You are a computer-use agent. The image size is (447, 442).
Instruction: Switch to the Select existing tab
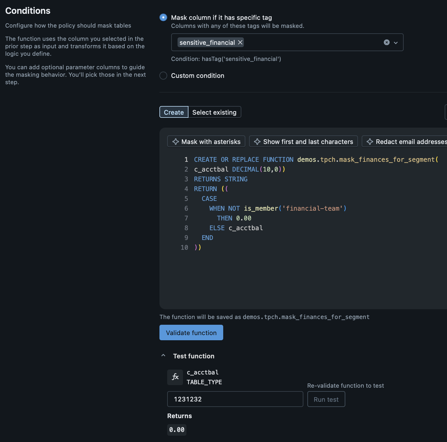click(214, 112)
